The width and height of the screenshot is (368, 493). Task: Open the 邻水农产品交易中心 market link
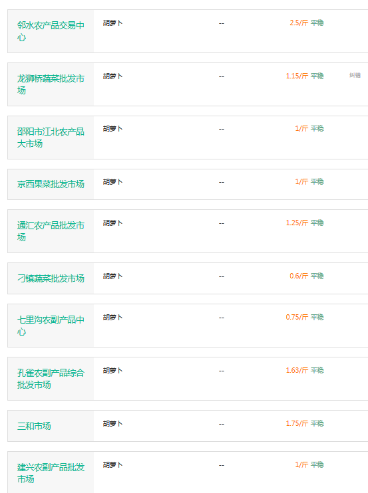pyautogui.click(x=51, y=31)
